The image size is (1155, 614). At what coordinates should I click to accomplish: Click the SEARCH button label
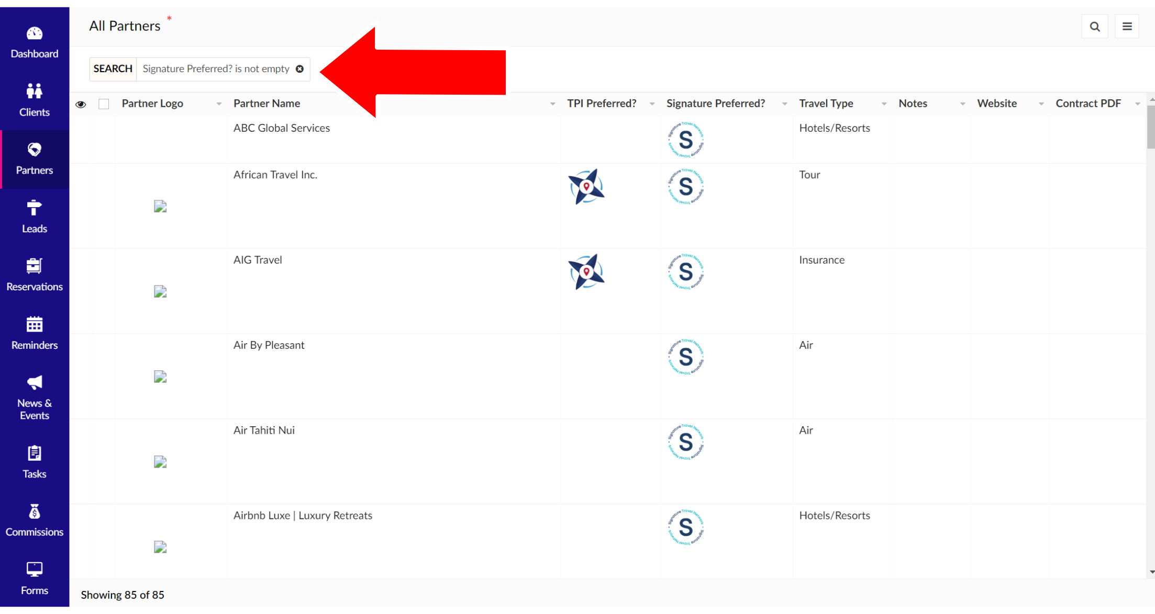(x=113, y=69)
